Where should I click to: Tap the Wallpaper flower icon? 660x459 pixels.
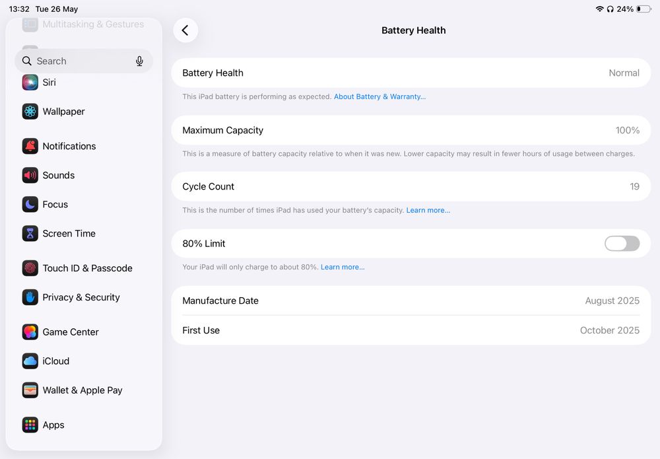pyautogui.click(x=30, y=112)
